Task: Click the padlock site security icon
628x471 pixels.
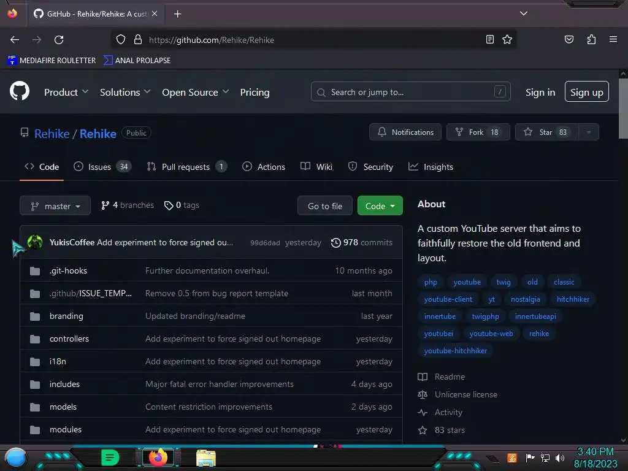Action: pos(138,39)
